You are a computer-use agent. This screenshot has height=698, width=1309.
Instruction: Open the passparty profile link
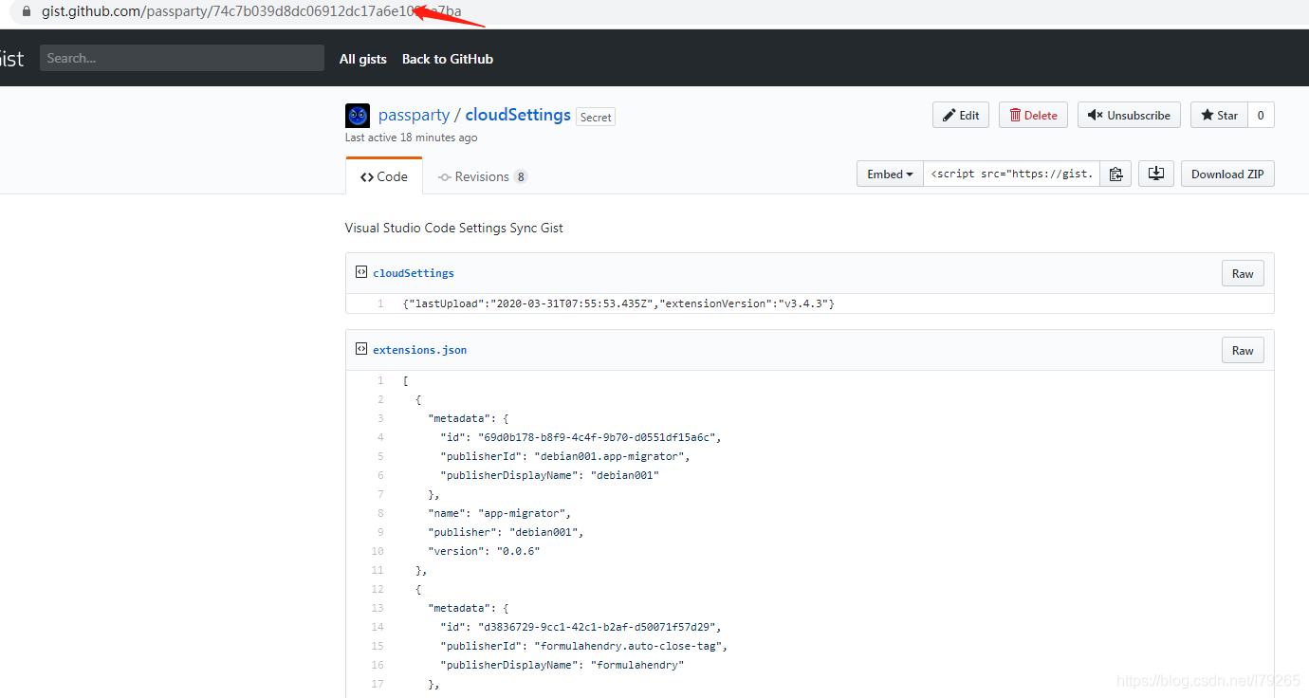414,115
